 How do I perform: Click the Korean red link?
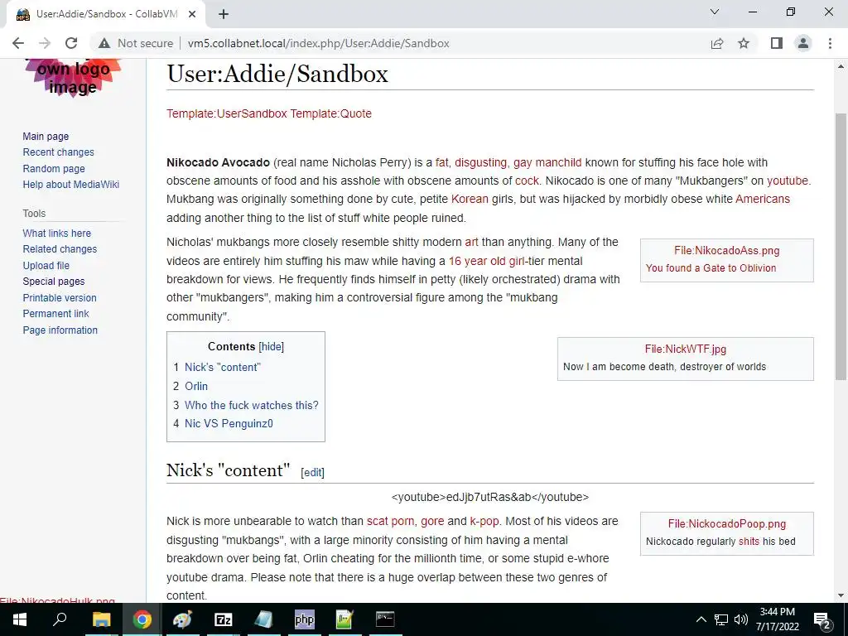click(470, 199)
